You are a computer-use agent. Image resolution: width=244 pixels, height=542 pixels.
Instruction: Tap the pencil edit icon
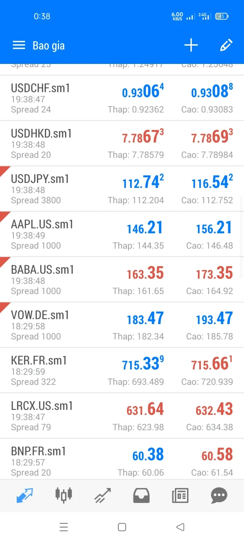coord(226,46)
